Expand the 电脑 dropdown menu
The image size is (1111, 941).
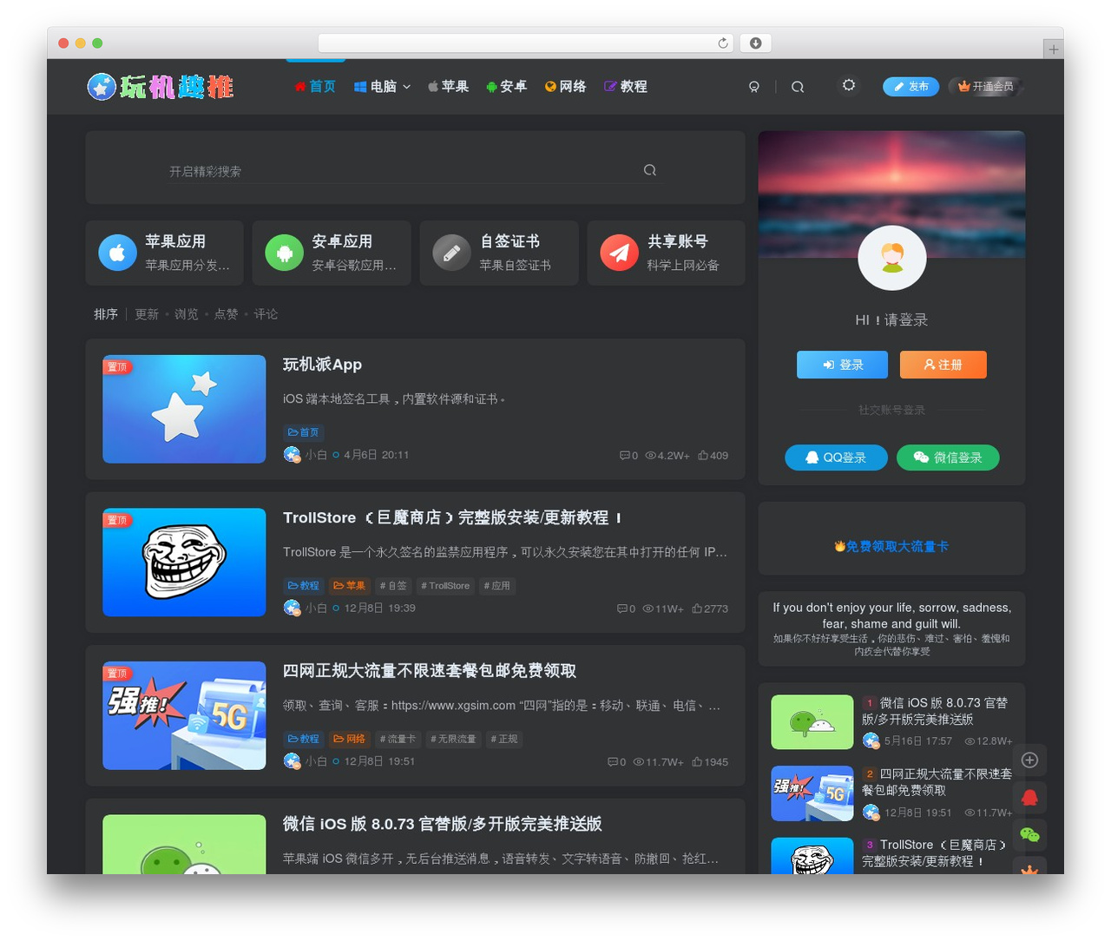[x=382, y=86]
